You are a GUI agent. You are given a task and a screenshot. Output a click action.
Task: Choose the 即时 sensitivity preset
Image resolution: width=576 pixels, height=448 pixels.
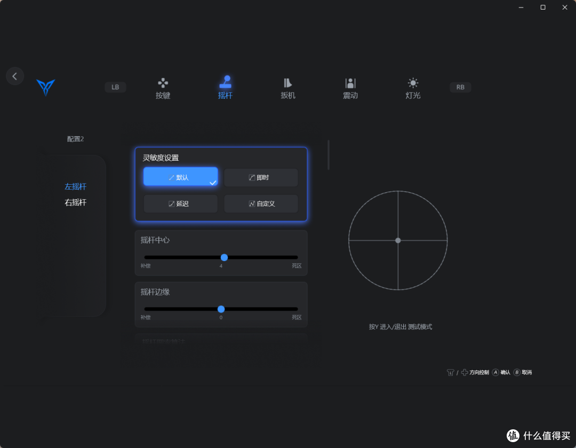(x=261, y=178)
